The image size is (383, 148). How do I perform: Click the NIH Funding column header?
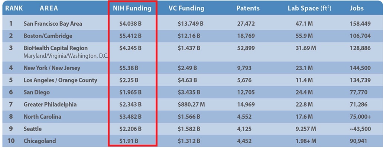click(132, 8)
